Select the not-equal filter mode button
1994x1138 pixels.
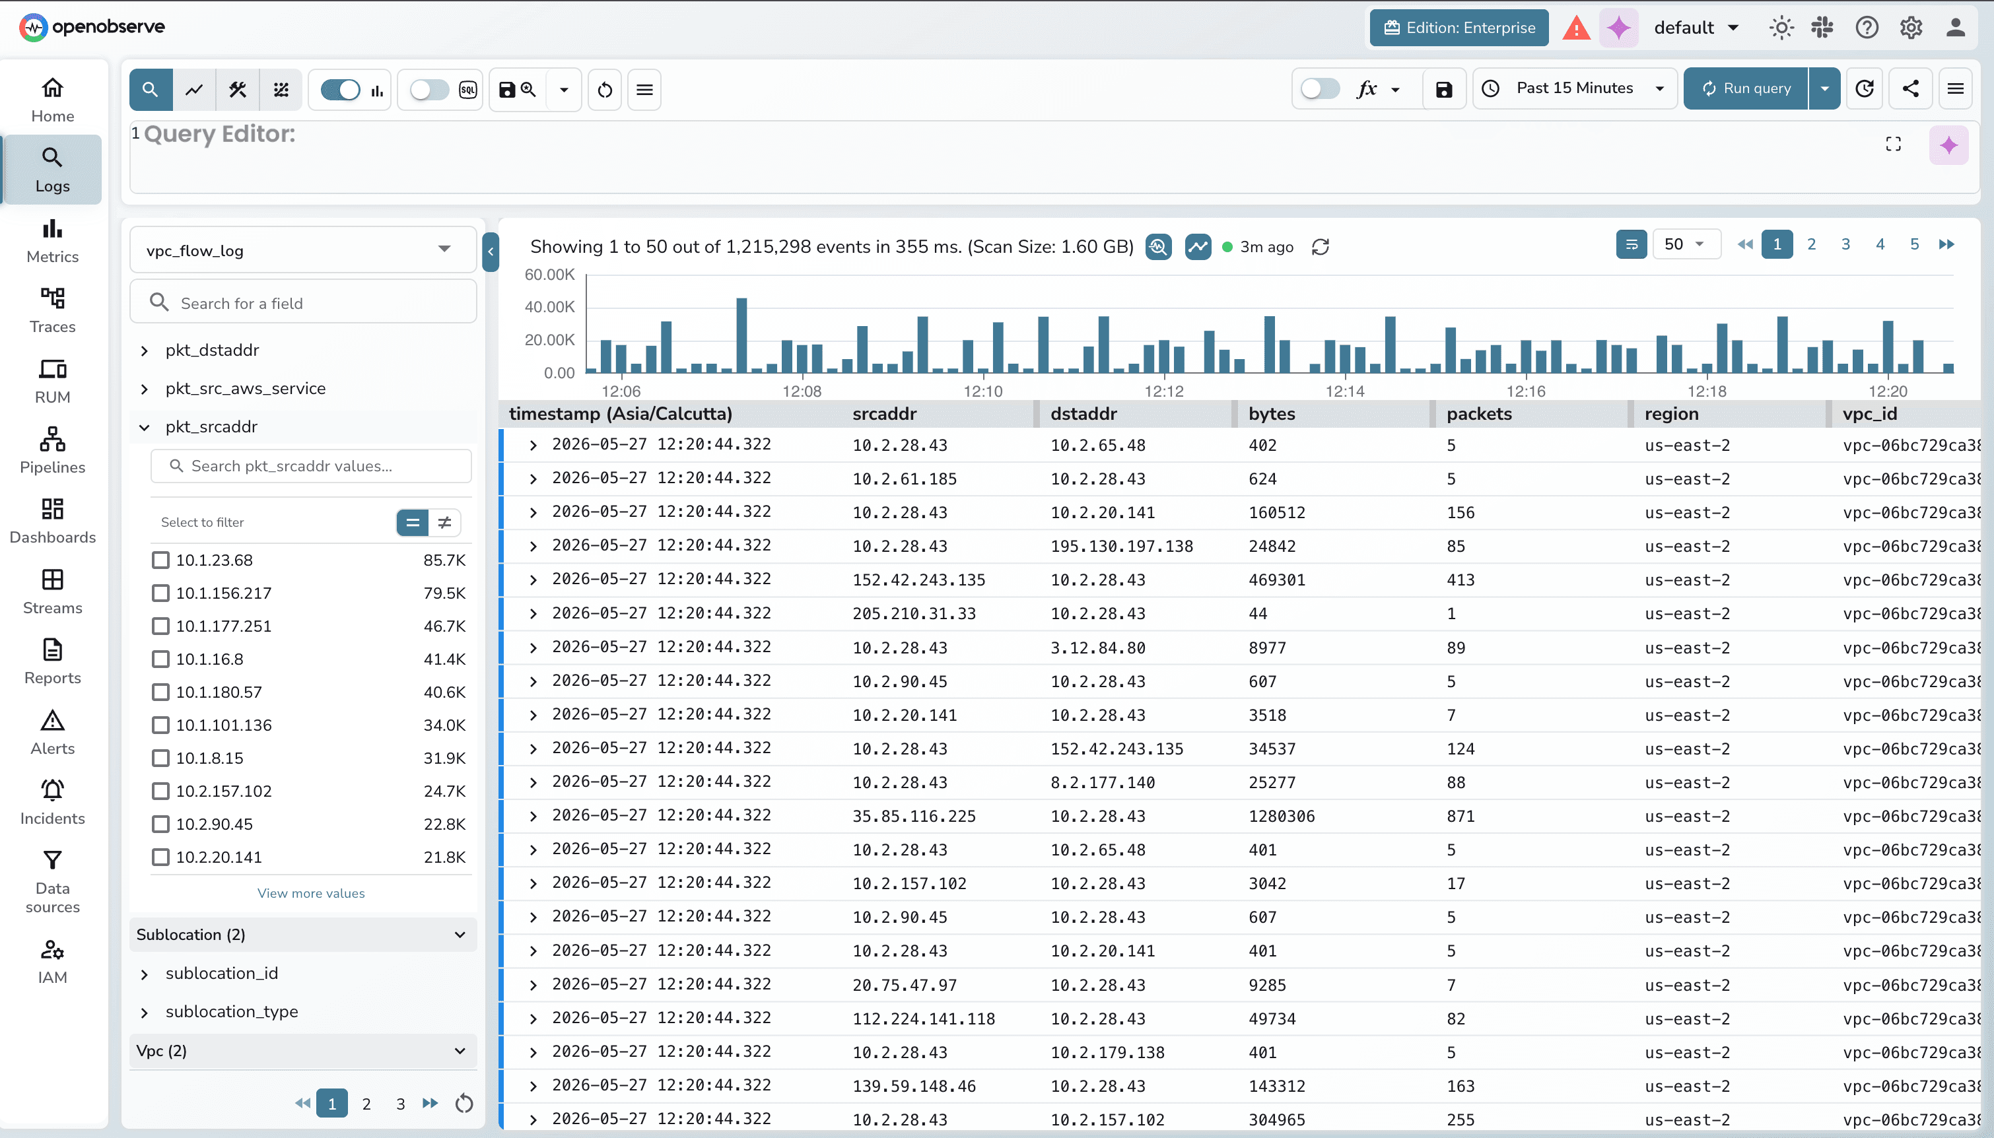point(445,522)
